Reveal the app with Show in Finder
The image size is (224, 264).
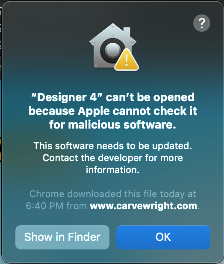(x=62, y=237)
